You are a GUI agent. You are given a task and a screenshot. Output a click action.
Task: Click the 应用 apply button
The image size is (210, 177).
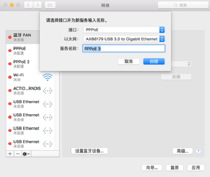[x=196, y=167]
